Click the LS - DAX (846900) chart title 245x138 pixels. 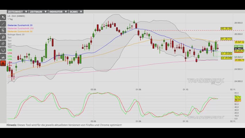pyautogui.click(x=16, y=16)
